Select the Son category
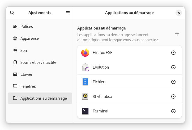This screenshot has width=192, height=130. 40,51
